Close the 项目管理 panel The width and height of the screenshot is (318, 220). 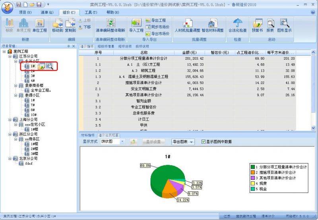(74, 46)
